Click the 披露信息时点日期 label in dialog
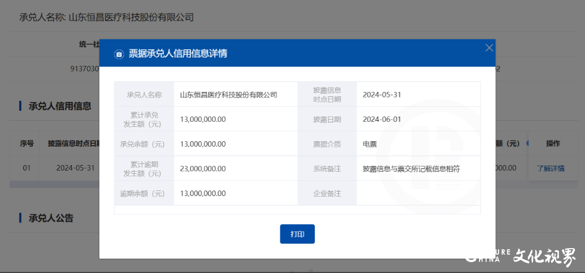Screen dimensions: 585x273 tap(327, 95)
